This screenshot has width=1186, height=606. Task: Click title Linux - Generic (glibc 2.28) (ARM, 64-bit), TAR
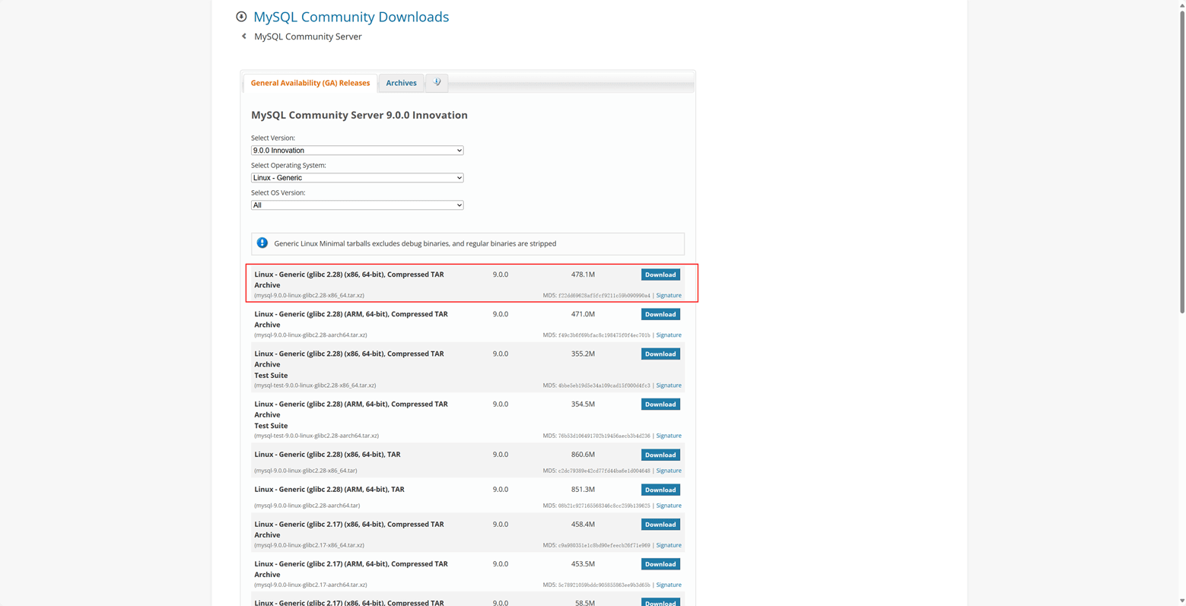329,490
